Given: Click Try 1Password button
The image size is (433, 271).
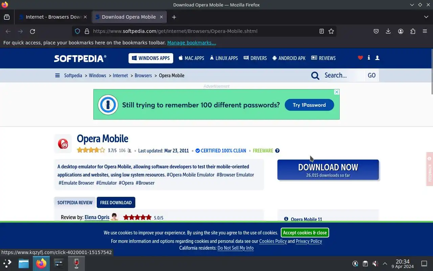Looking at the screenshot, I should [x=309, y=105].
